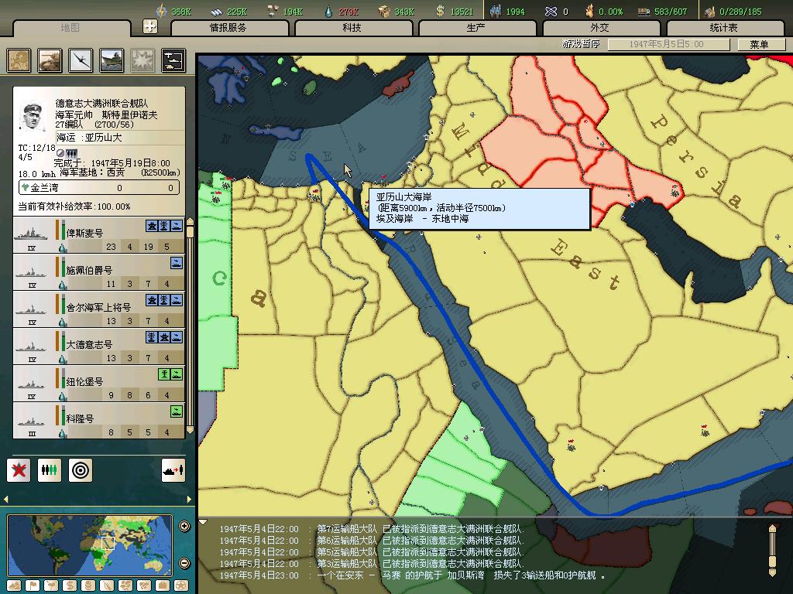Click the world minimap thumbnail
Viewport: 793px width, 594px height.
coord(90,545)
